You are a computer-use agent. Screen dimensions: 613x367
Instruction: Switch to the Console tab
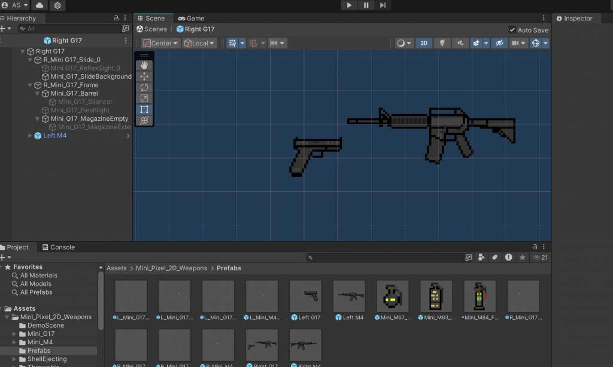[x=59, y=247]
